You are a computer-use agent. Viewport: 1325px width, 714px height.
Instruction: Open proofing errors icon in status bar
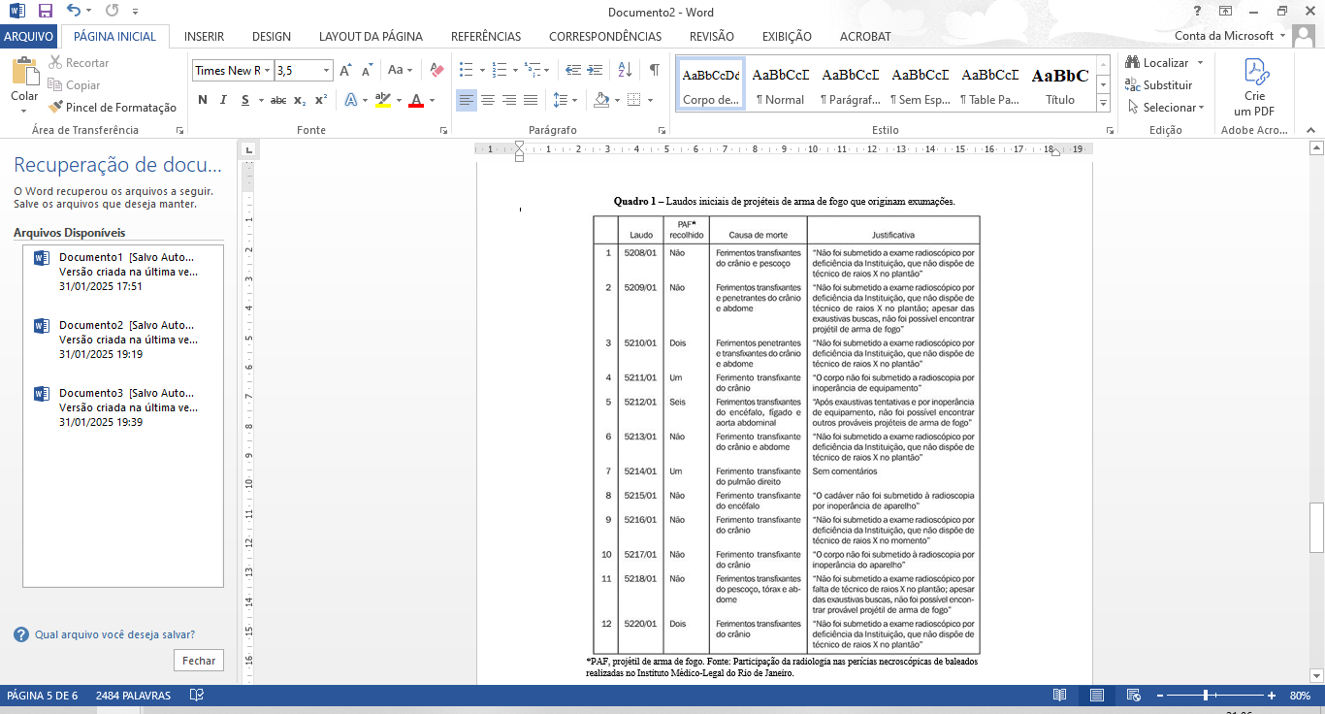tap(197, 696)
